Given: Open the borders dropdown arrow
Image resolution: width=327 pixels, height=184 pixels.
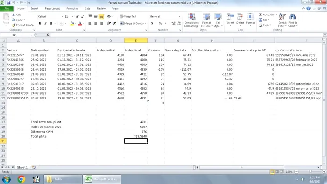Looking at the screenshot, I should (x=65, y=23).
